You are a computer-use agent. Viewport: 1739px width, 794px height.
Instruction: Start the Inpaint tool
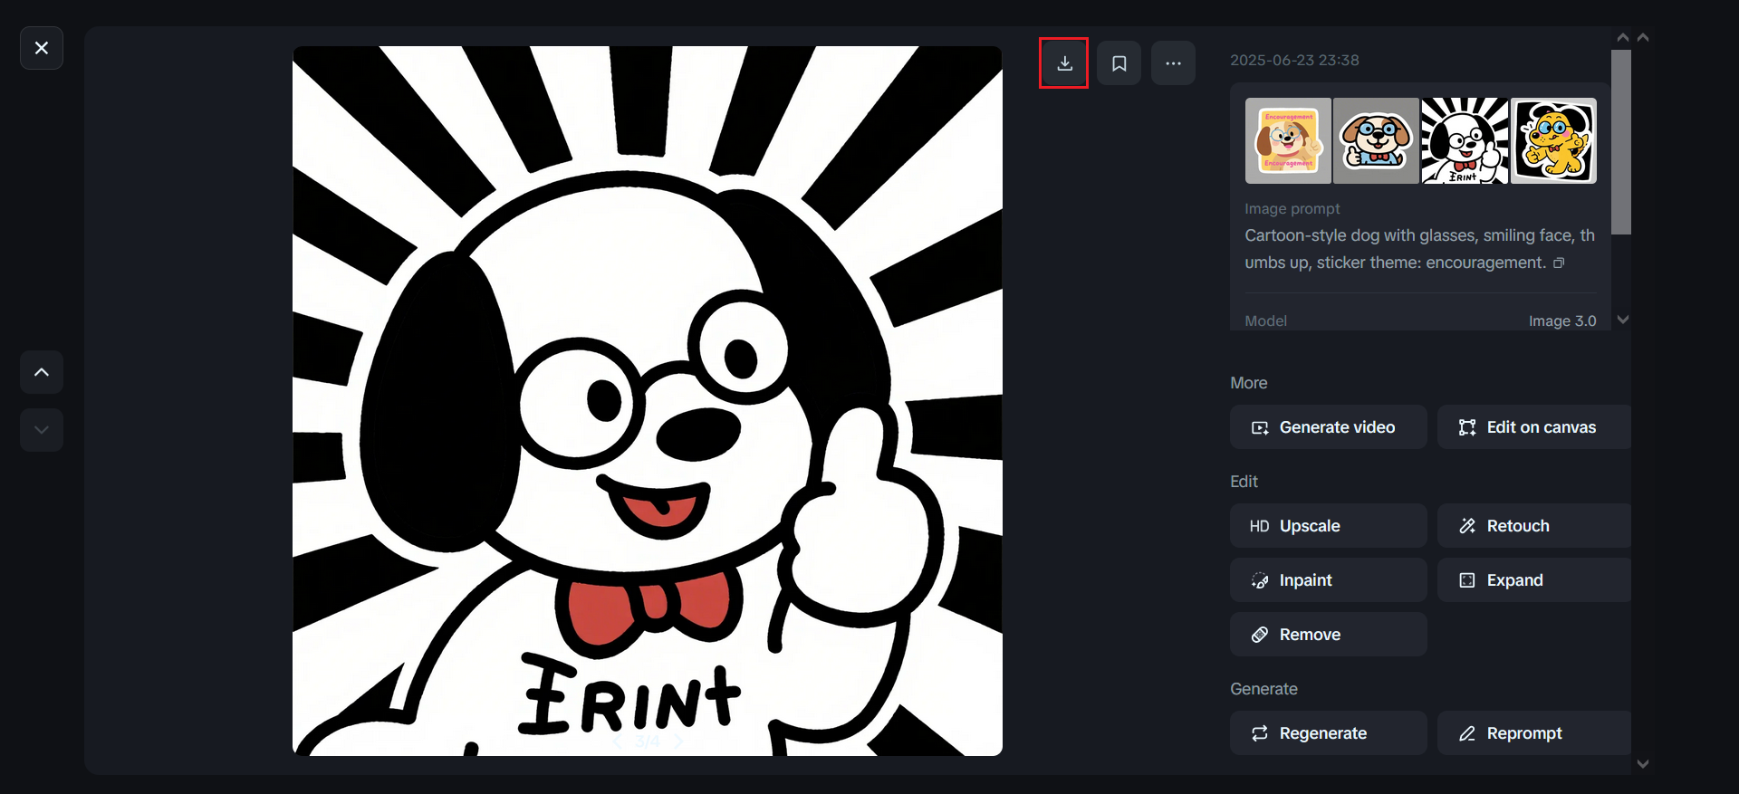click(x=1328, y=580)
